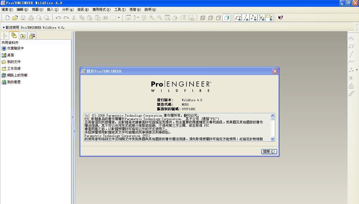Switch to the Model Tree navigator tab
Image resolution: width=359 pixels, height=204 pixels.
(5, 36)
